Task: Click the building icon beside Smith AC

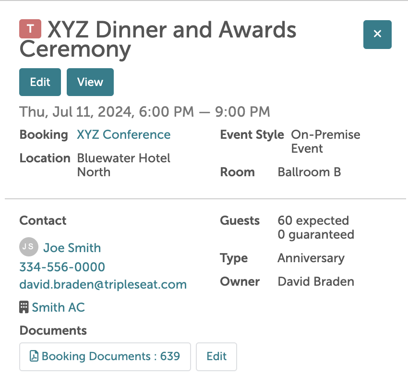Action: coord(24,307)
